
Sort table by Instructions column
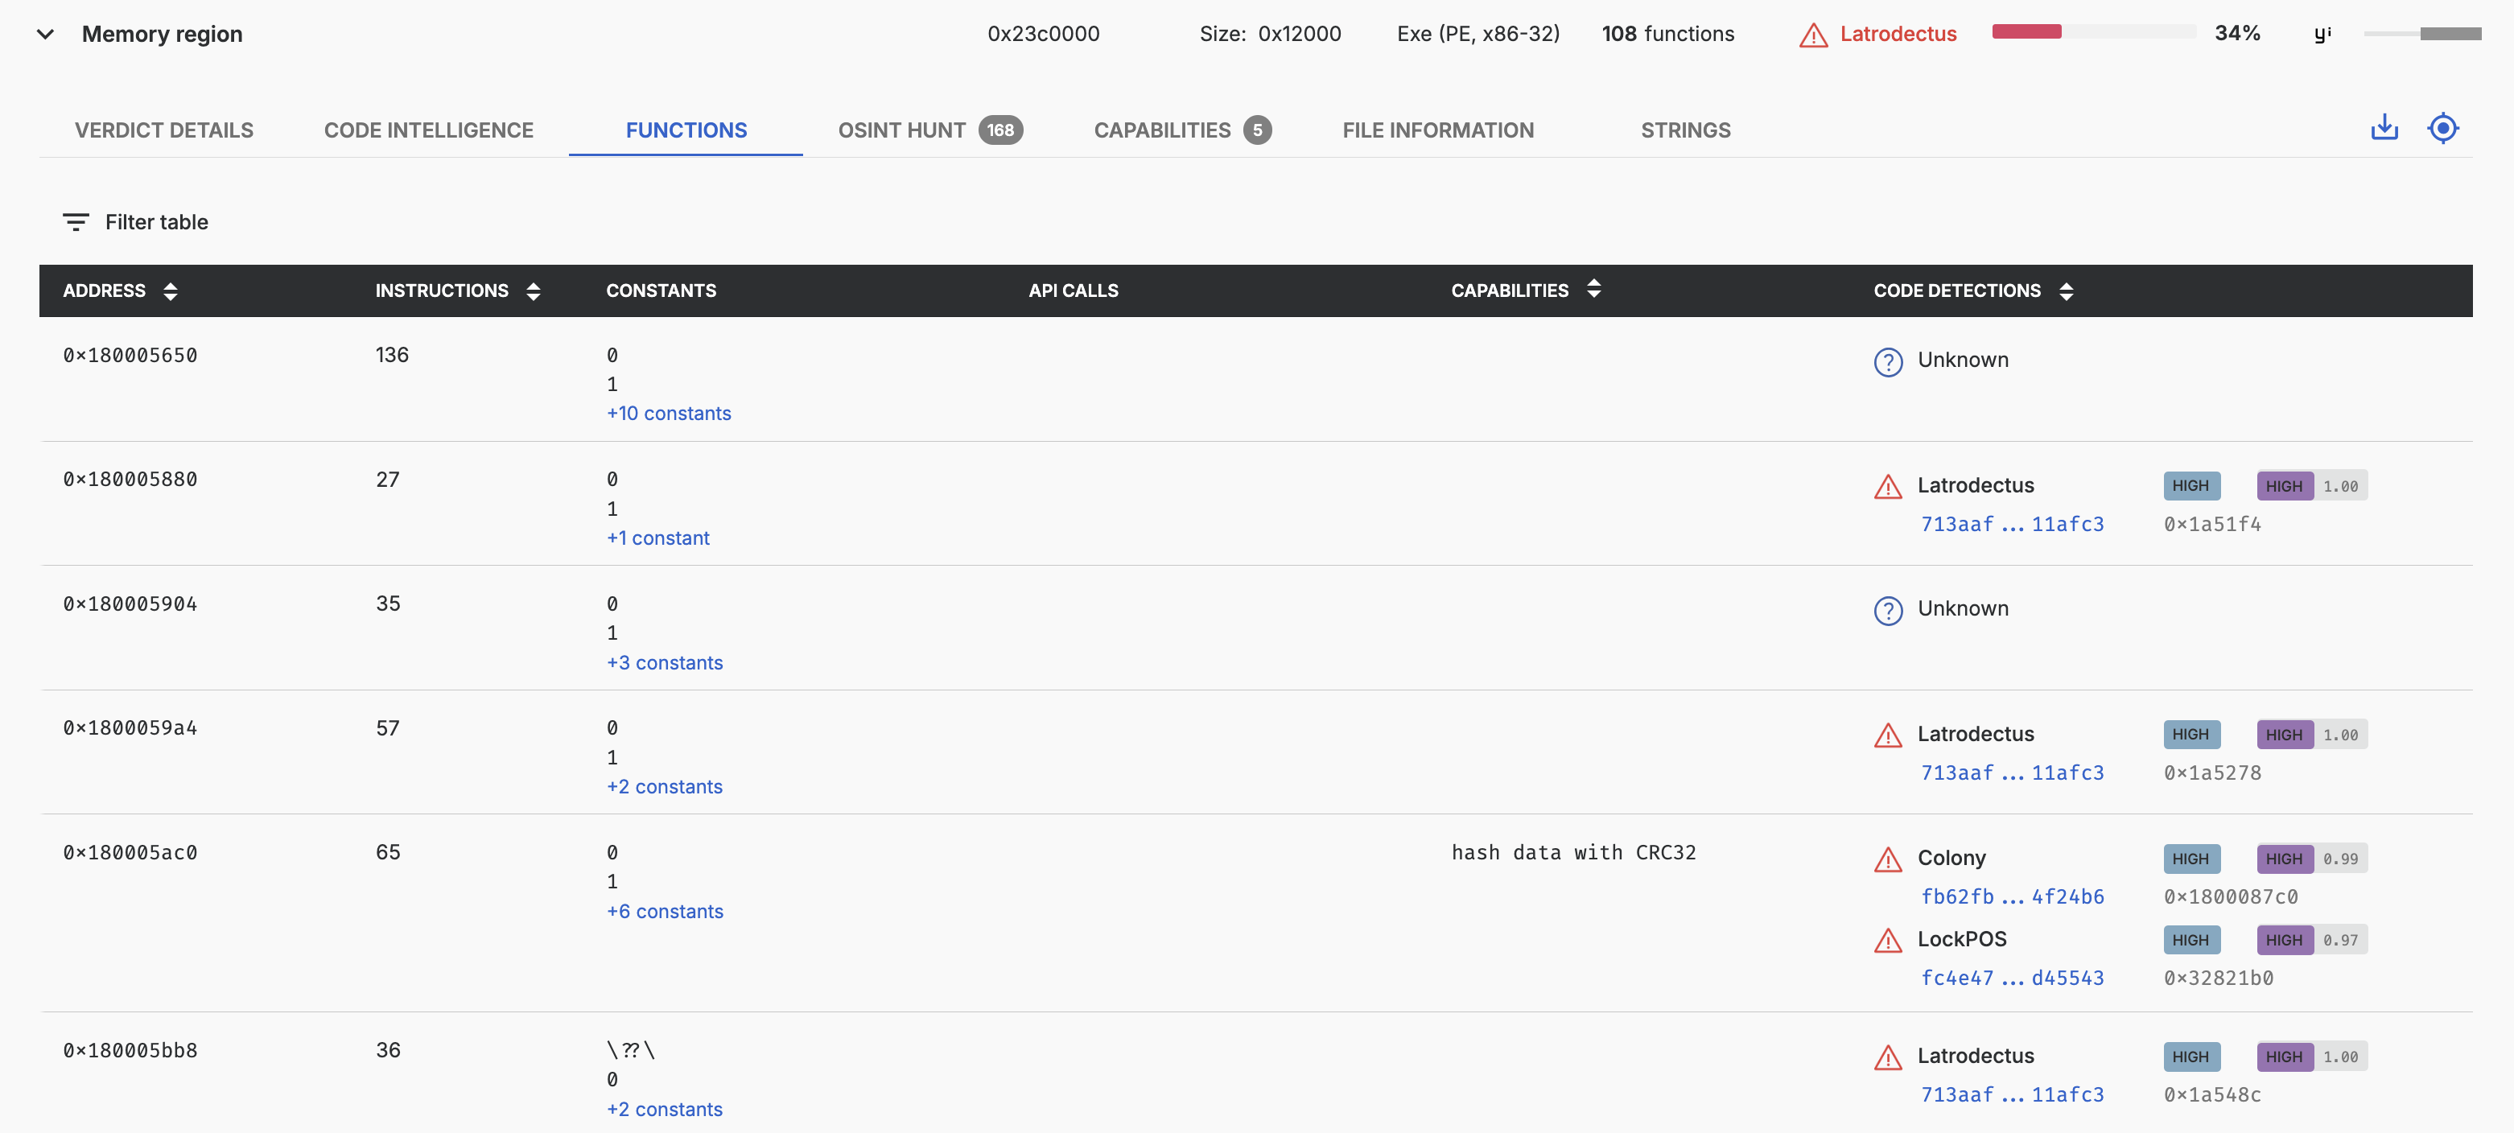coord(533,290)
